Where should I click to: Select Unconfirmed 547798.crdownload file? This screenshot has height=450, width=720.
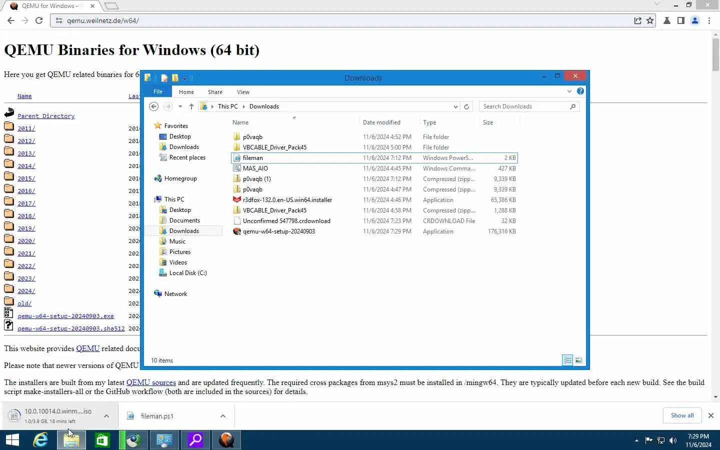click(374, 221)
